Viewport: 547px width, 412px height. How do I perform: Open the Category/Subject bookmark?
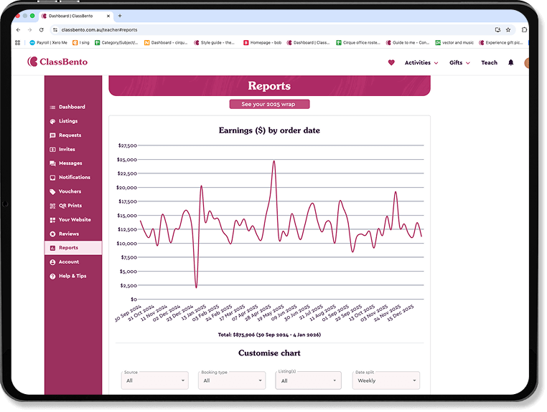click(x=116, y=42)
